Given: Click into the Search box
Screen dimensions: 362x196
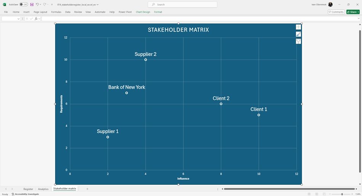Looking at the screenshot, I should click(x=183, y=5).
